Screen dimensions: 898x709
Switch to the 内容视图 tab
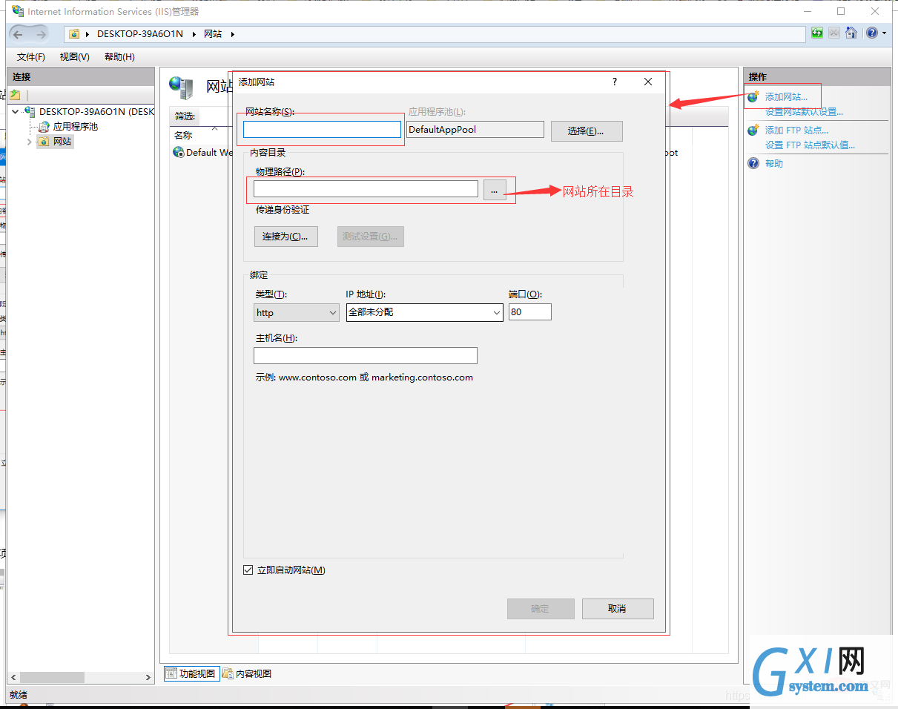coord(247,673)
